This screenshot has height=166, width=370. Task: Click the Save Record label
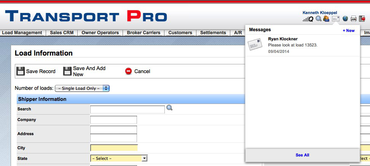(x=41, y=71)
